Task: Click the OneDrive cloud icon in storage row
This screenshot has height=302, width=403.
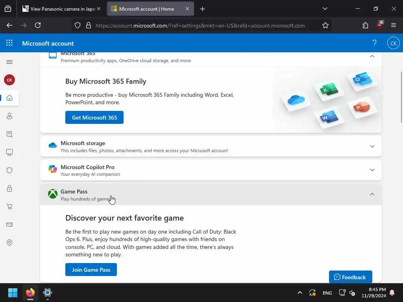Action: click(x=53, y=145)
